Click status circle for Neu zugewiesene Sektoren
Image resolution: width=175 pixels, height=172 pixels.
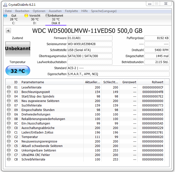tap(9, 101)
